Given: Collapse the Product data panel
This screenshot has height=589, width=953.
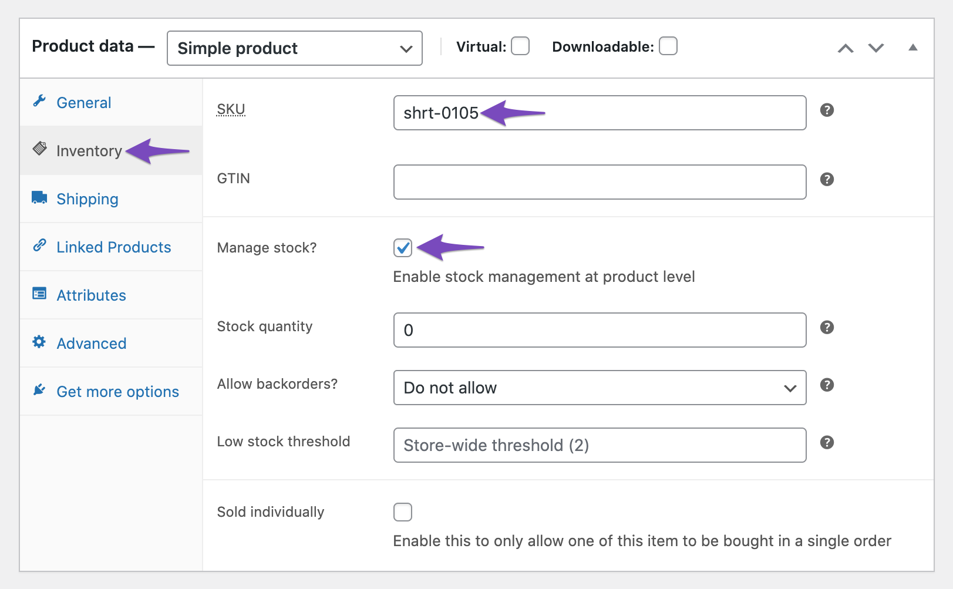Looking at the screenshot, I should point(913,48).
